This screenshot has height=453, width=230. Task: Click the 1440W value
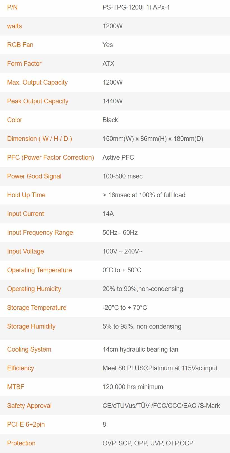pos(113,101)
